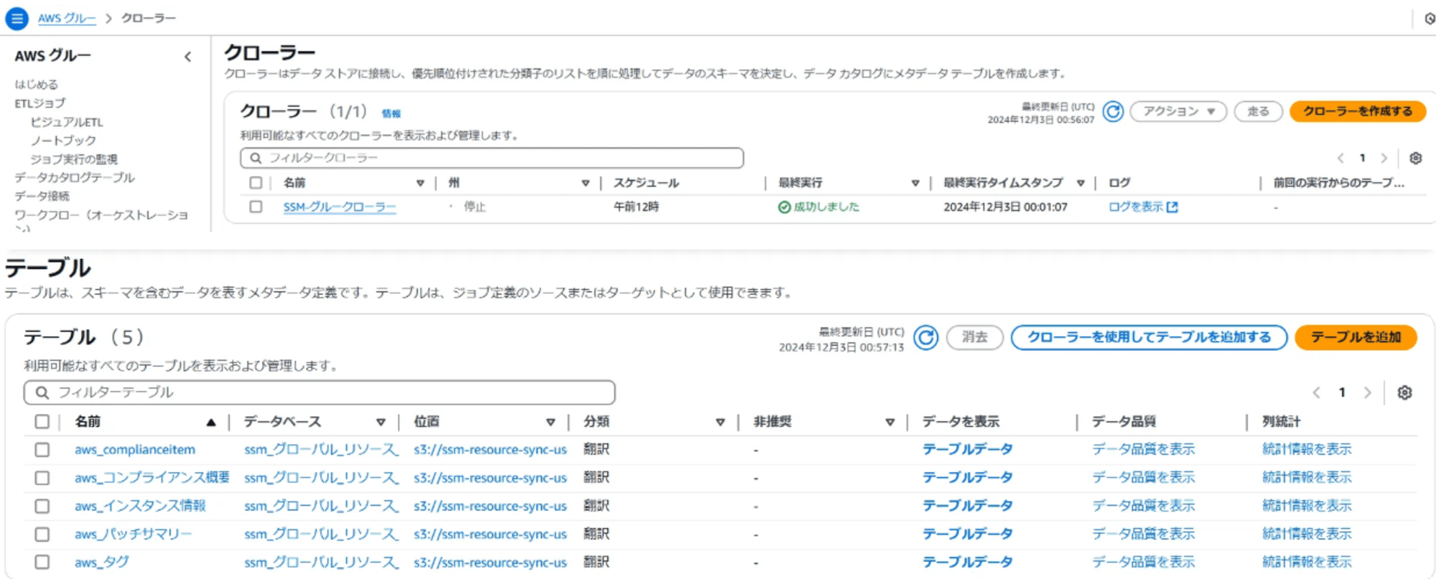Go to next page of tables

point(1367,392)
